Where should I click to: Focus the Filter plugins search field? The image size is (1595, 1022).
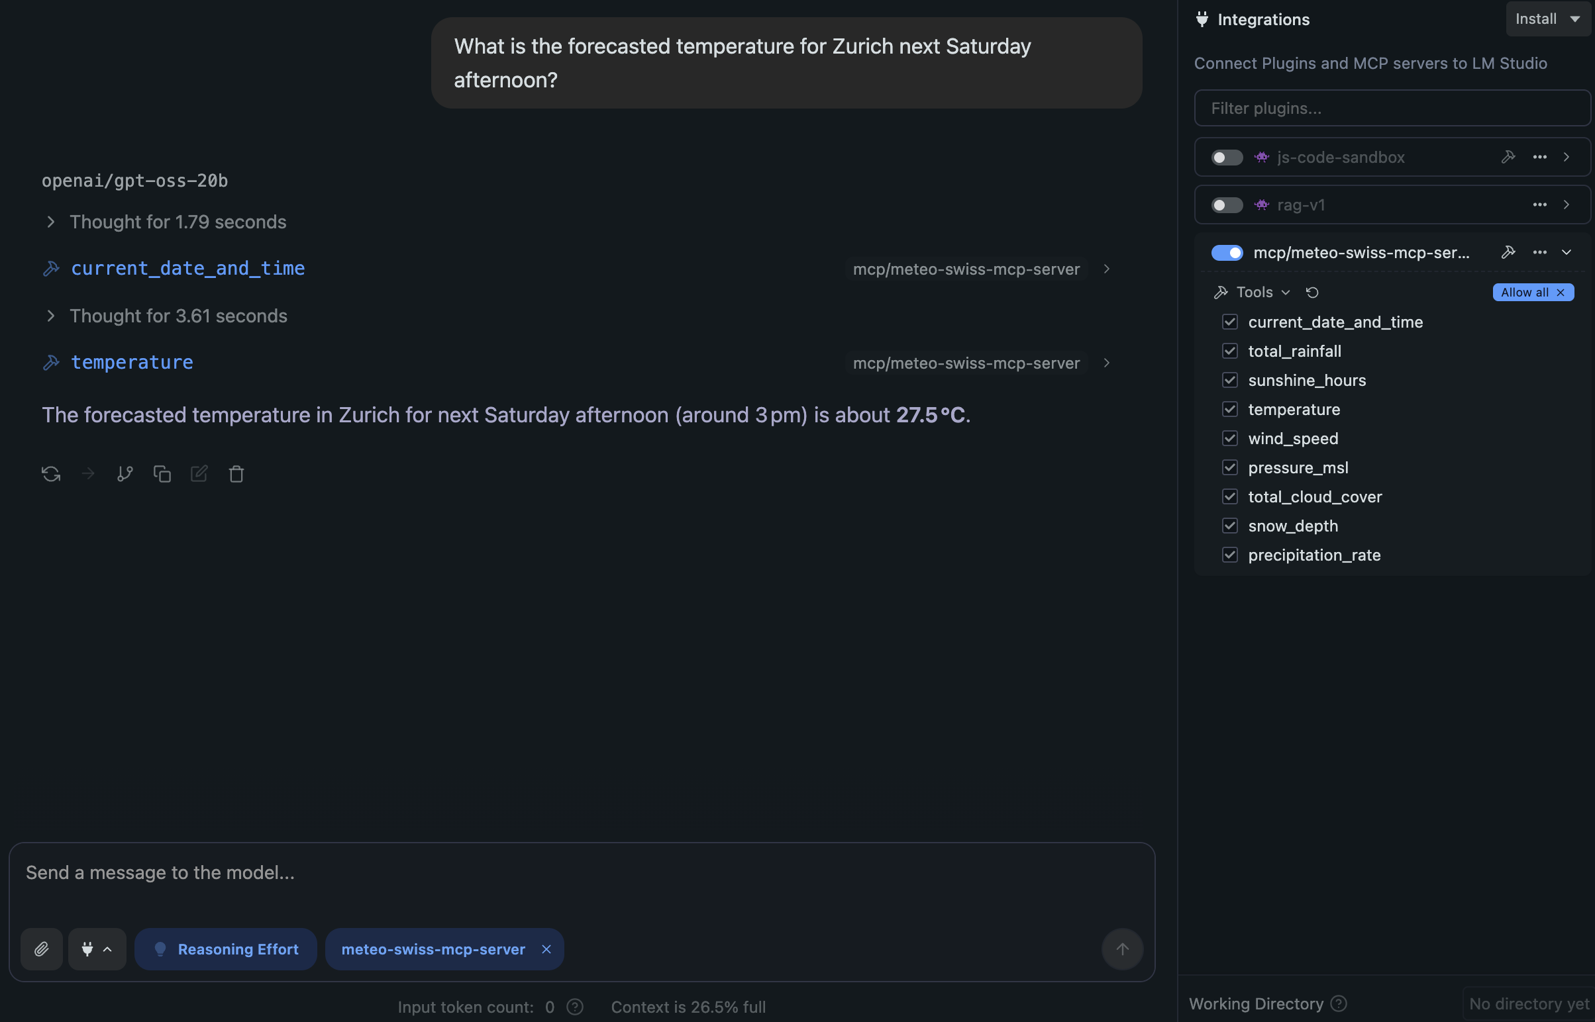[1392, 108]
